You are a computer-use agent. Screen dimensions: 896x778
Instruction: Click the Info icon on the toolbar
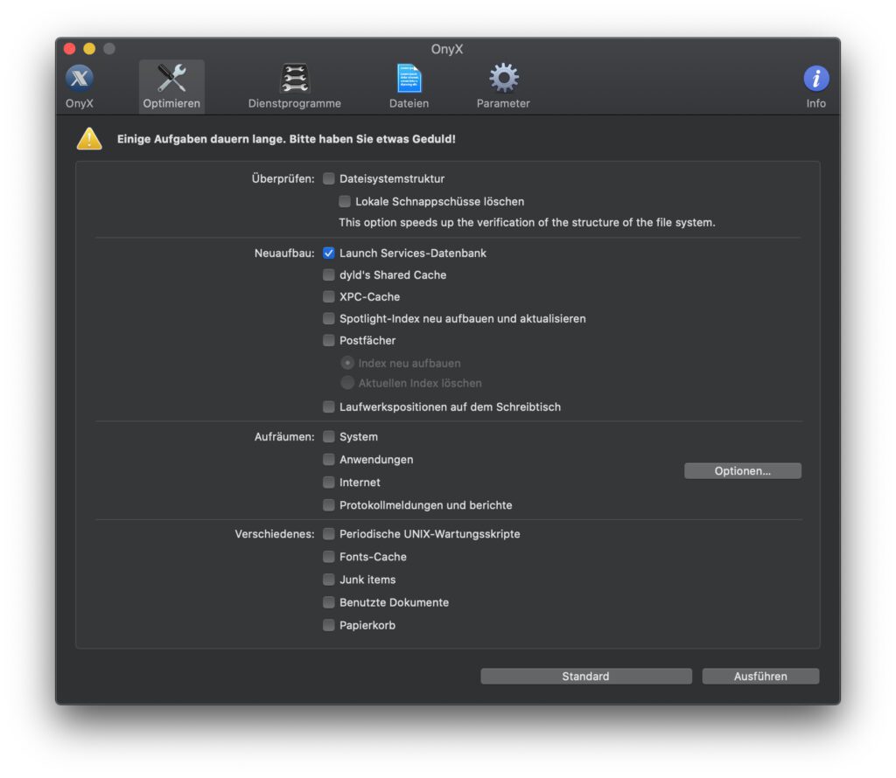(815, 78)
